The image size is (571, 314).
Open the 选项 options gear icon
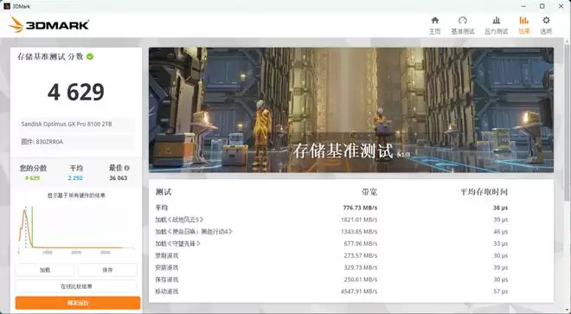coord(546,21)
